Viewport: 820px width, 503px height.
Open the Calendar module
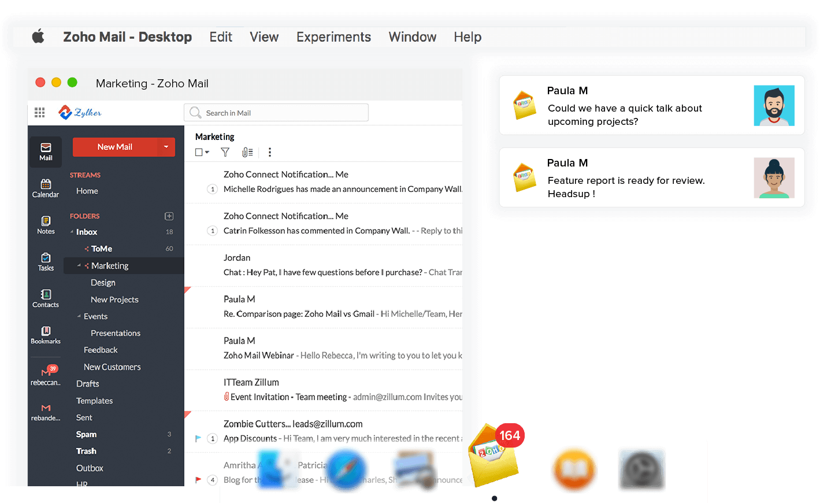point(46,188)
